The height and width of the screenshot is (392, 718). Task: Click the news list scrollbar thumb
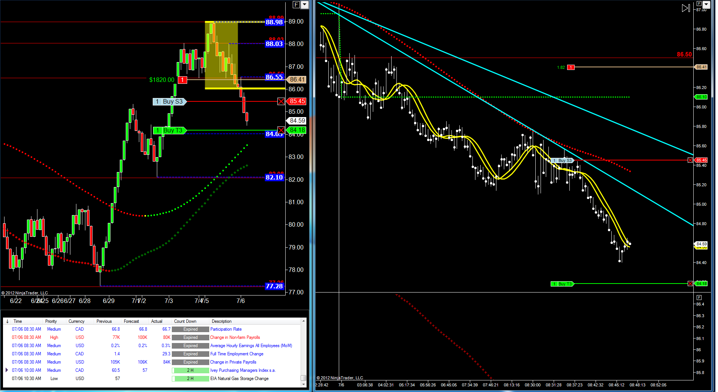304,378
